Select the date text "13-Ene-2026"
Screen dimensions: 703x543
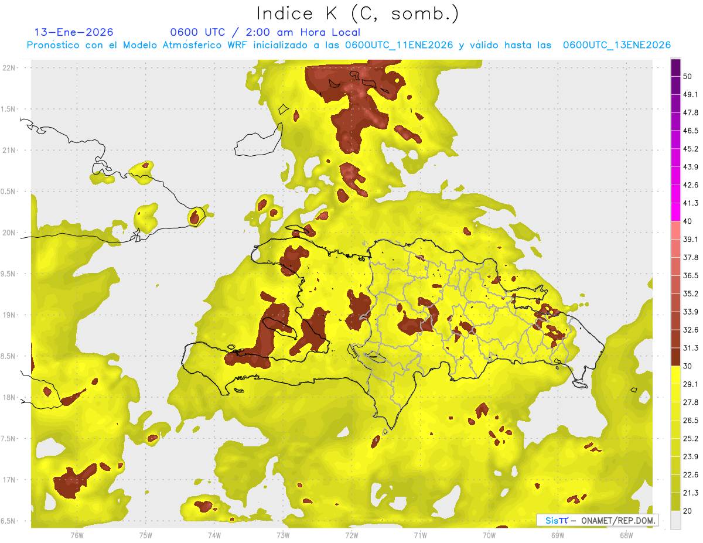[x=74, y=32]
